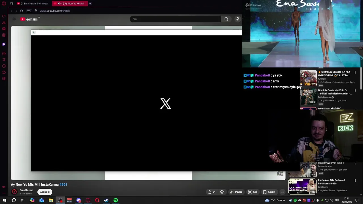Open more actions three-dot menu under video
The width and height of the screenshot is (363, 204).
[x=282, y=192]
